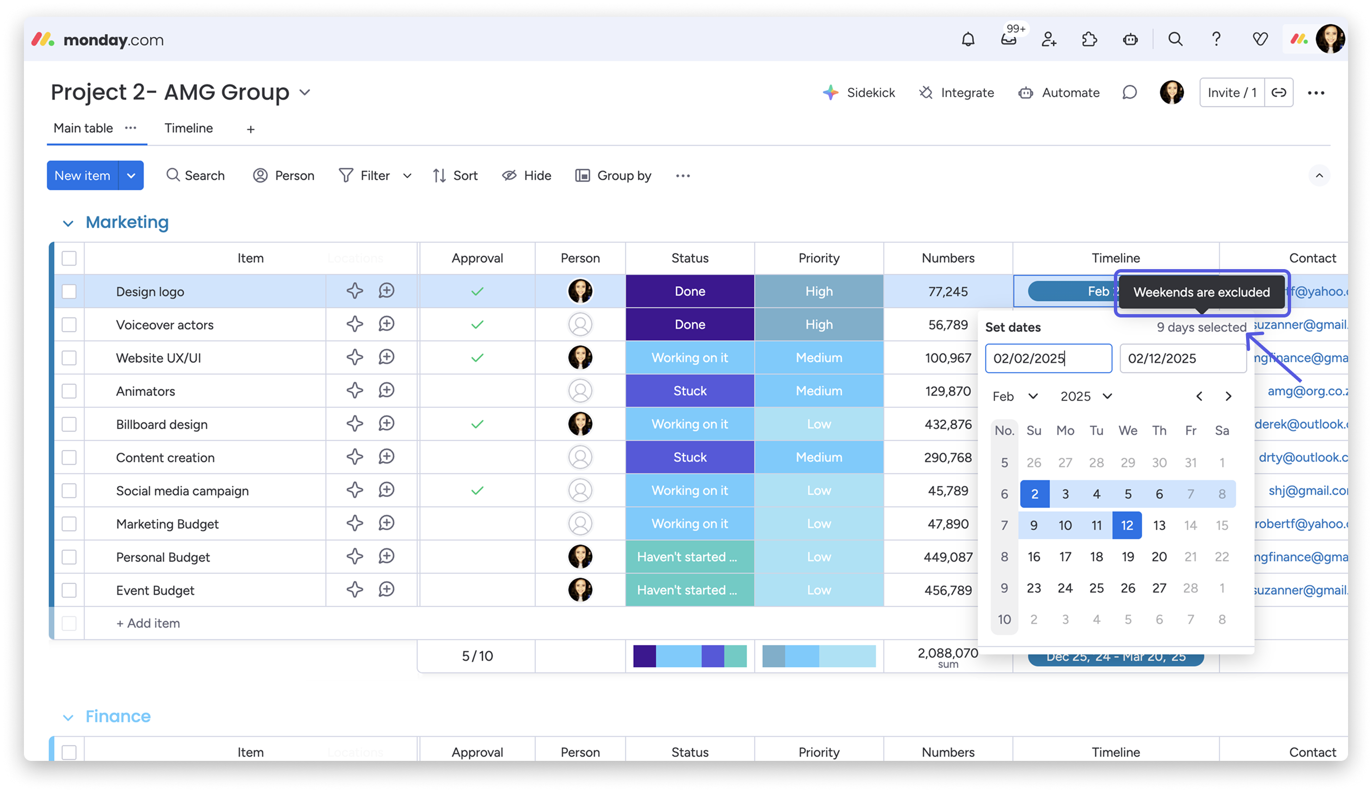Open the apps puzzle piece icon
The height and width of the screenshot is (792, 1372).
[1089, 39]
